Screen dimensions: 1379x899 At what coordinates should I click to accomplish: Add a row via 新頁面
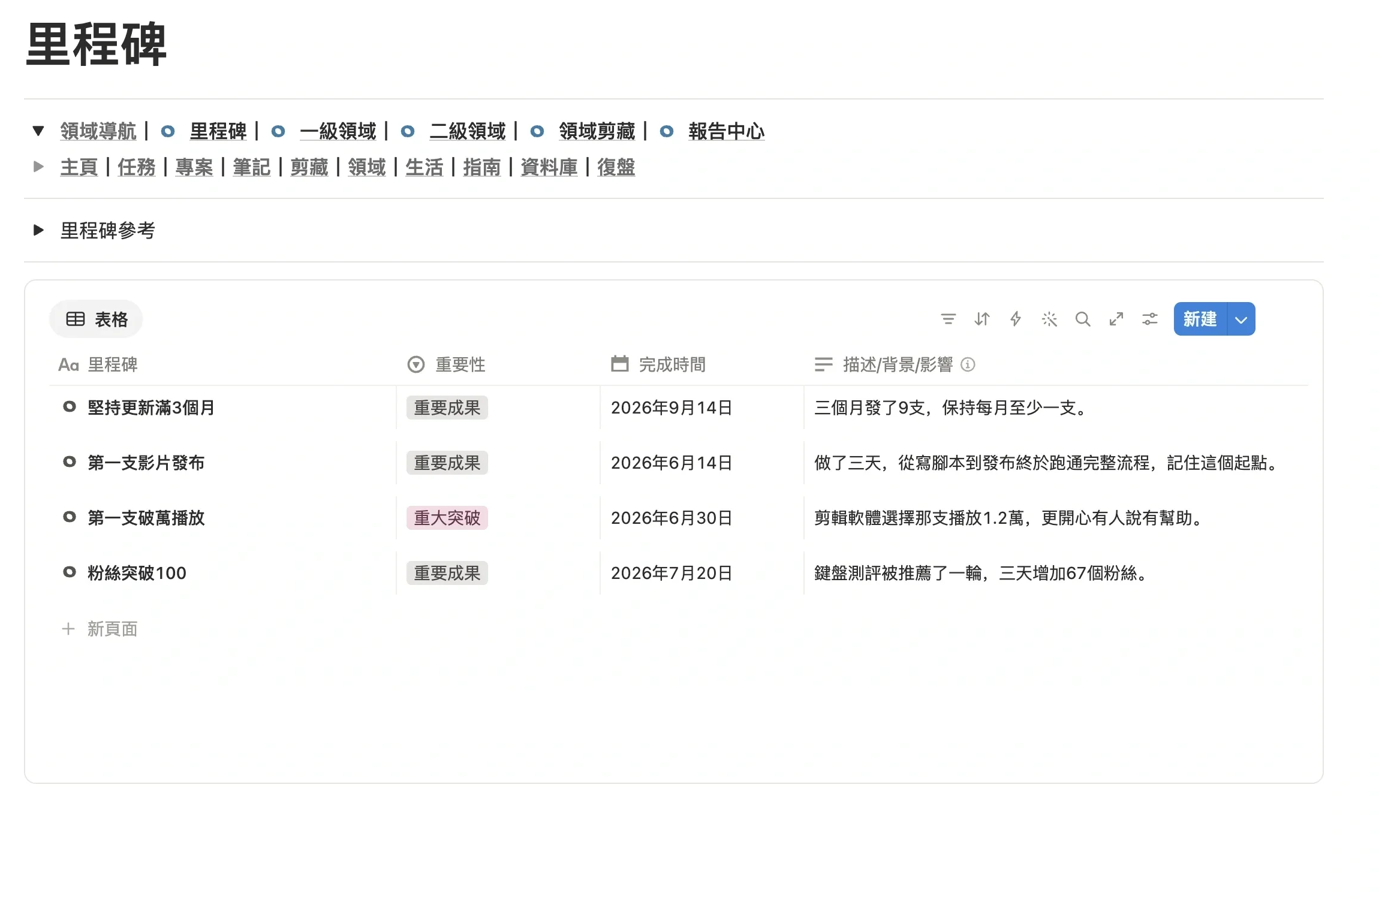tap(113, 629)
